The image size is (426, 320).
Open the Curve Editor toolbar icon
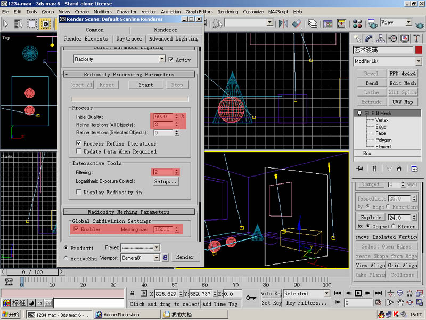[327, 23]
